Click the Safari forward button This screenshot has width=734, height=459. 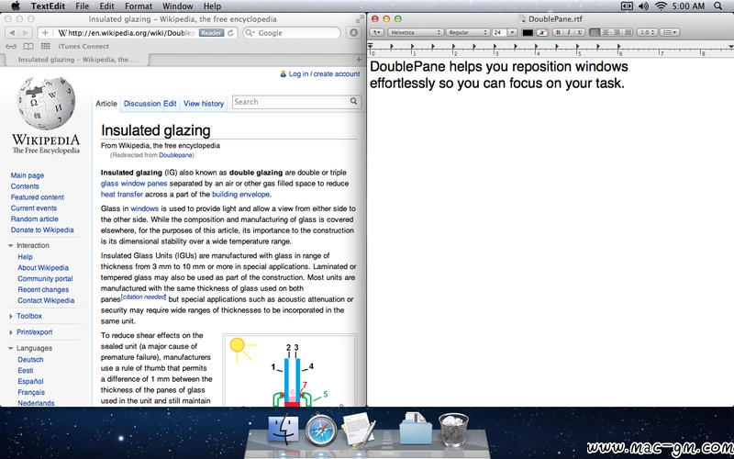[x=26, y=33]
